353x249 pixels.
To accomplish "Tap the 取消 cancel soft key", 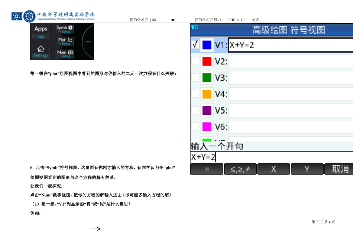I will pyautogui.click(x=339, y=169).
